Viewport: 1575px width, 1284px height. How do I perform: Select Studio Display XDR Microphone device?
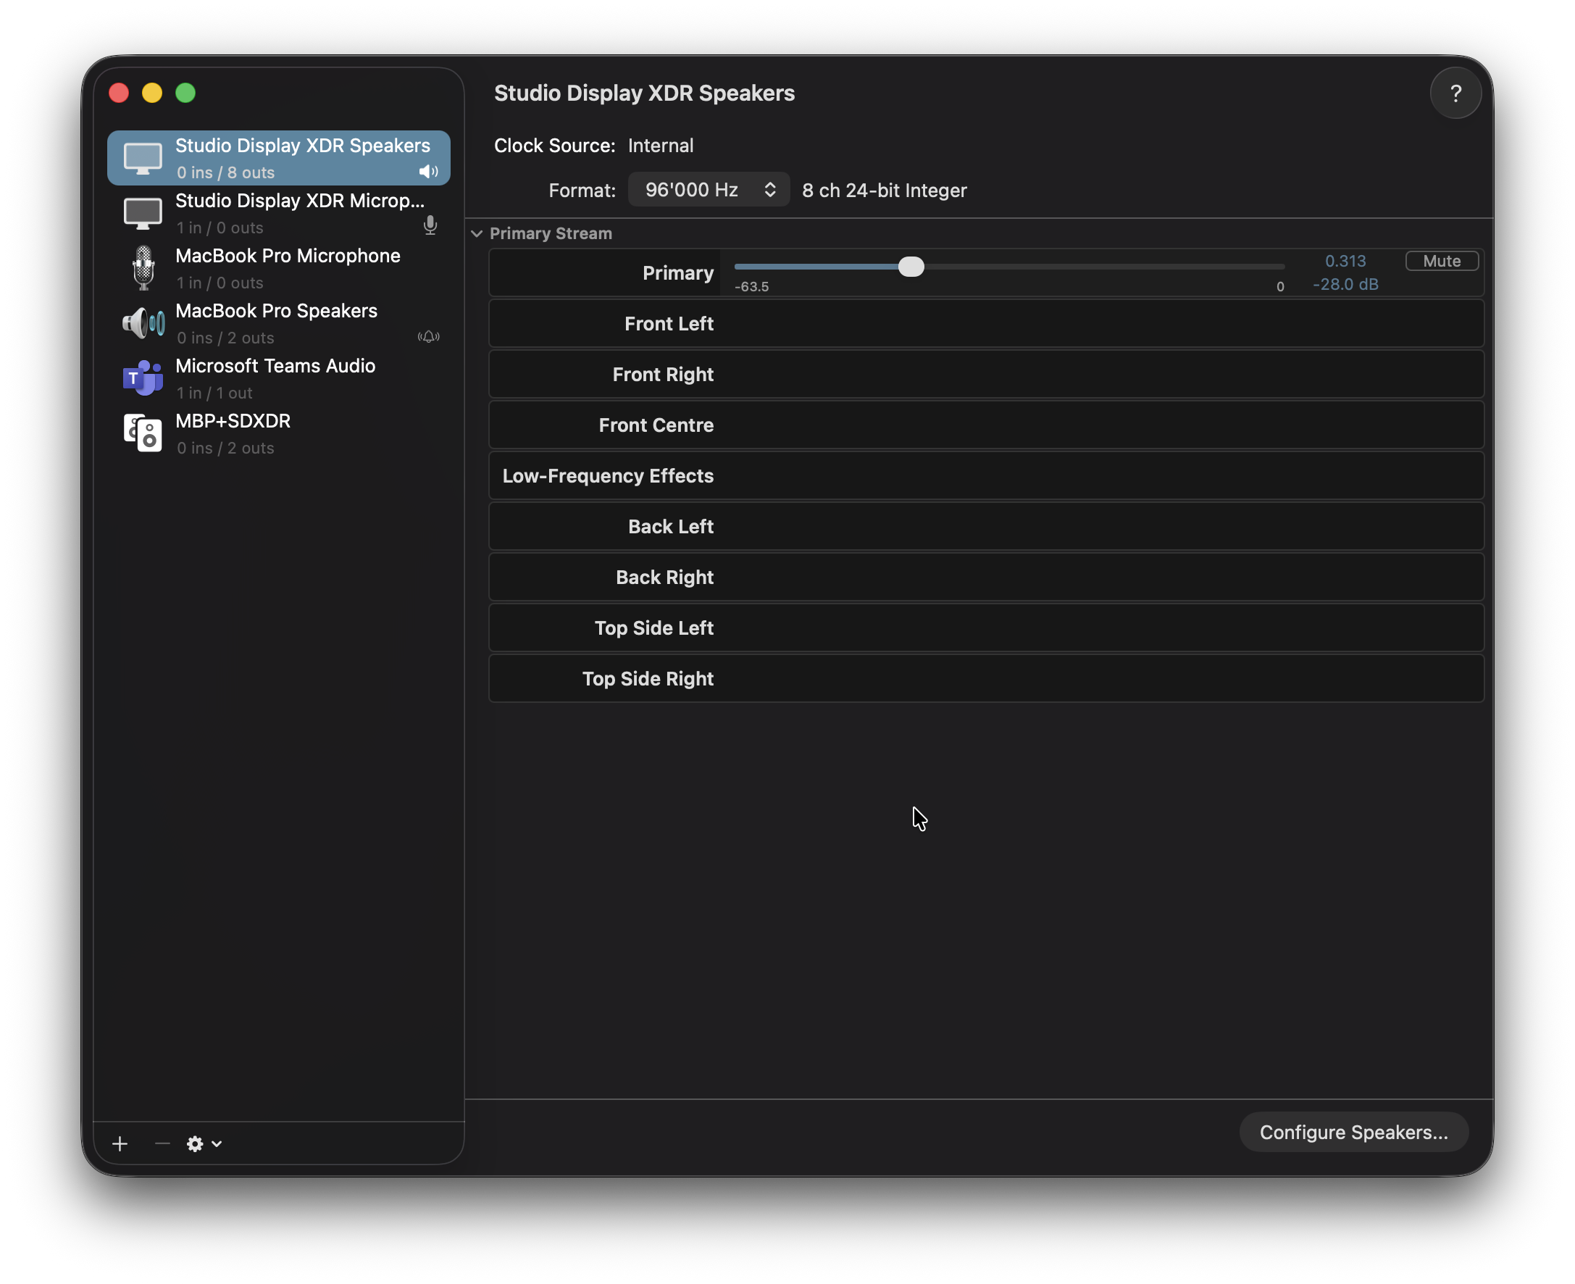279,214
